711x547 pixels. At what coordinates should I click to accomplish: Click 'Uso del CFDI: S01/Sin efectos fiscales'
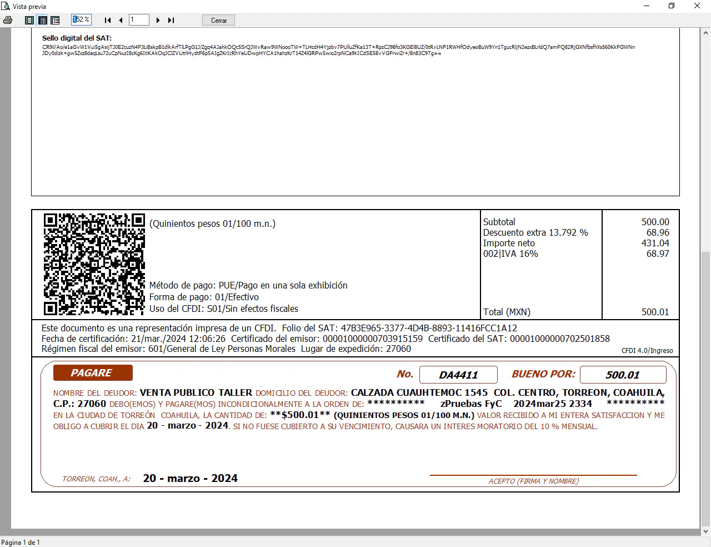click(x=224, y=309)
